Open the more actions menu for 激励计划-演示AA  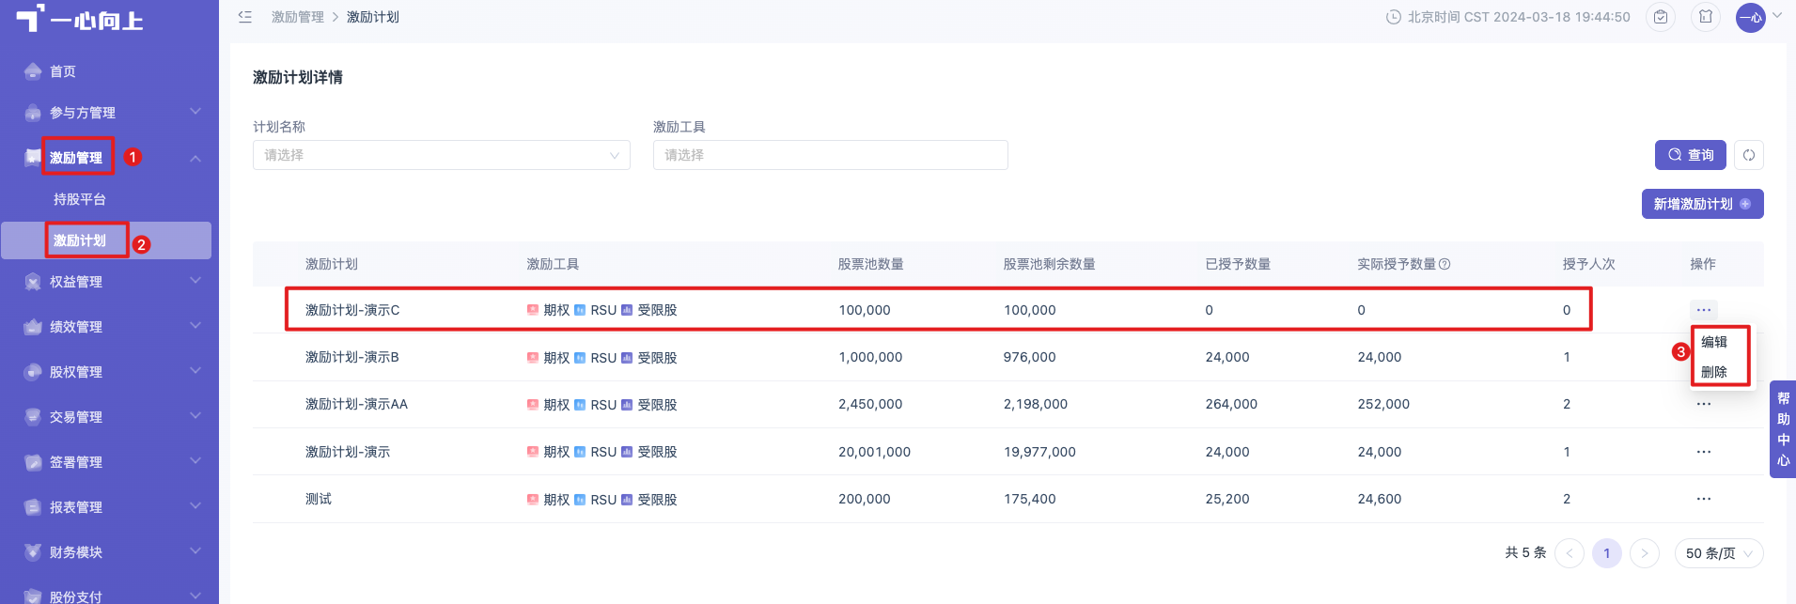(1703, 404)
